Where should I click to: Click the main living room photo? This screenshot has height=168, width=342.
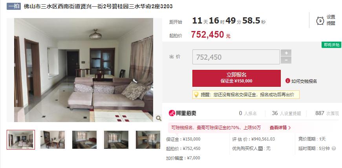[84, 70]
